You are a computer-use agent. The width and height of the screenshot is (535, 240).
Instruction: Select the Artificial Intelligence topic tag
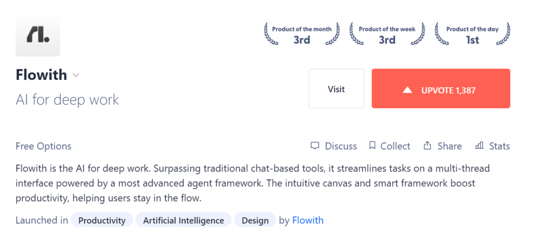pyautogui.click(x=183, y=220)
